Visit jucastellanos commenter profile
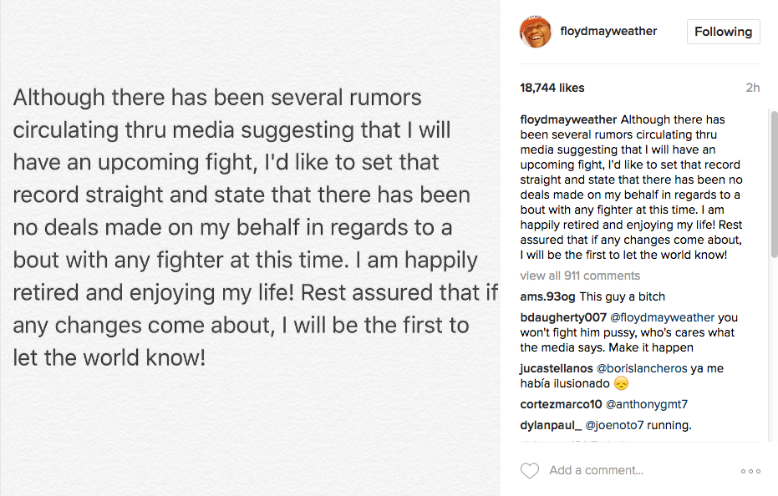Viewport: 778px width, 496px height. [x=556, y=368]
